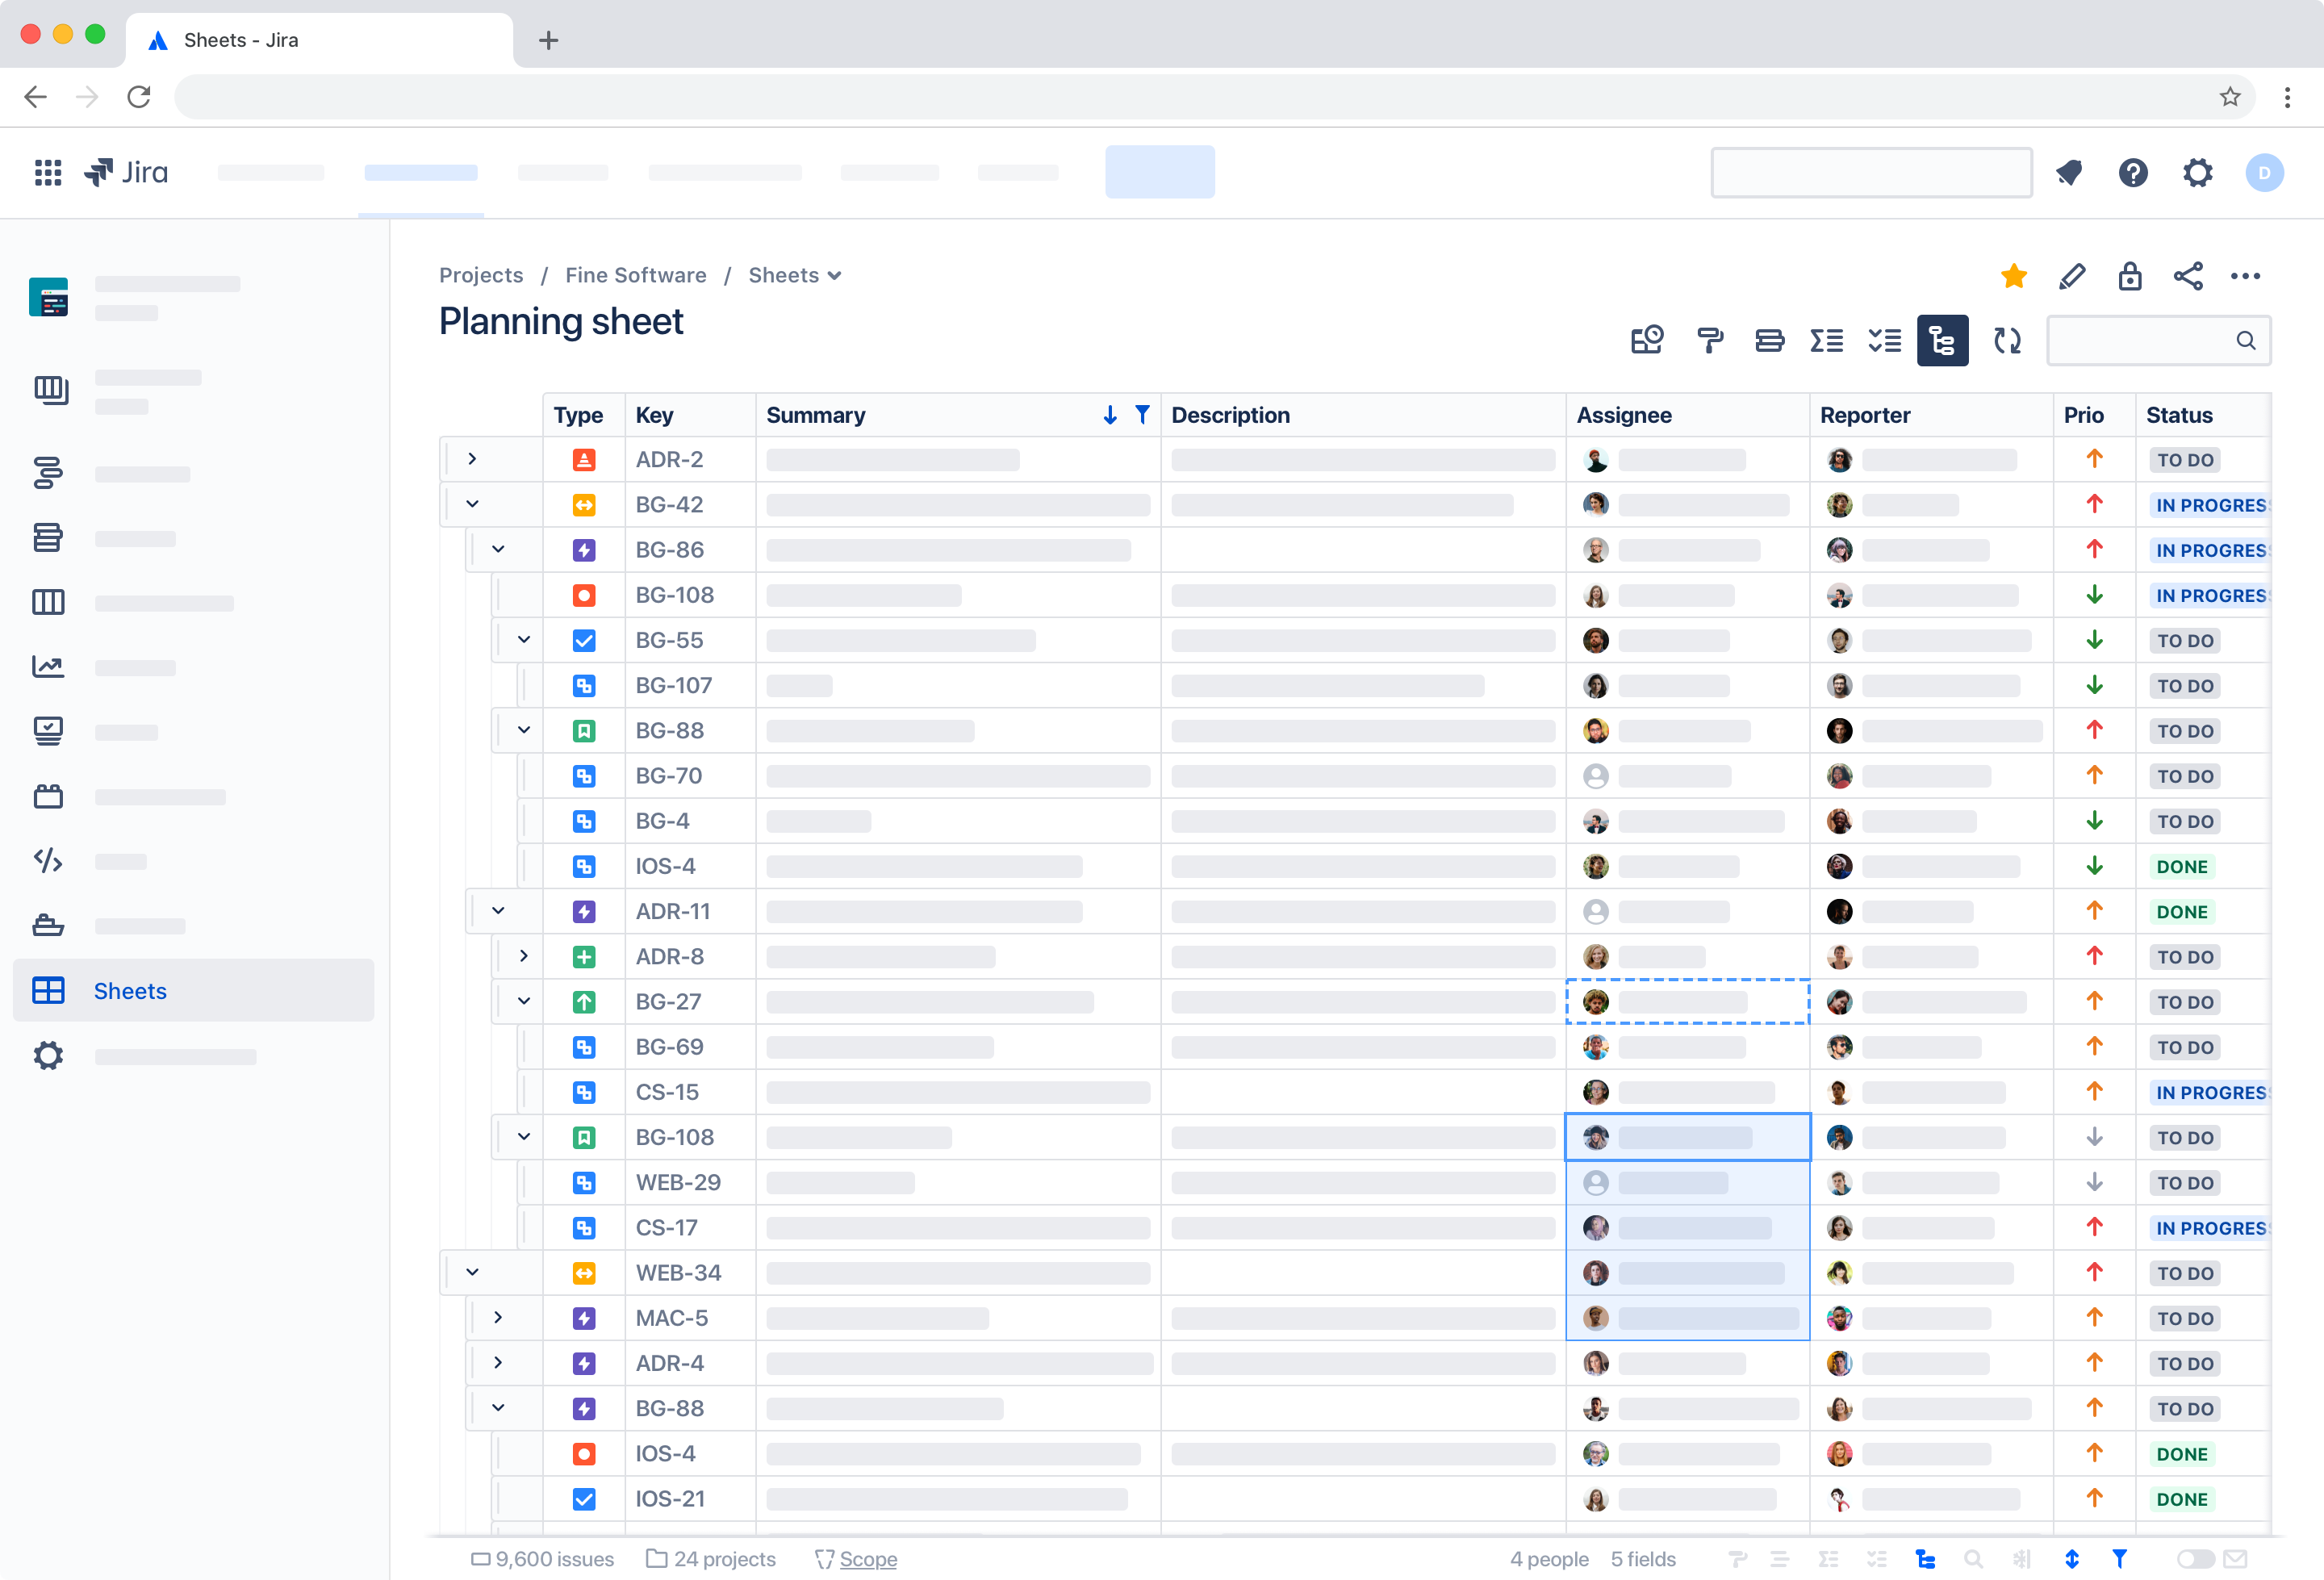Click the blue filter icon in footer
This screenshot has height=1580, width=2324.
[x=2119, y=1558]
